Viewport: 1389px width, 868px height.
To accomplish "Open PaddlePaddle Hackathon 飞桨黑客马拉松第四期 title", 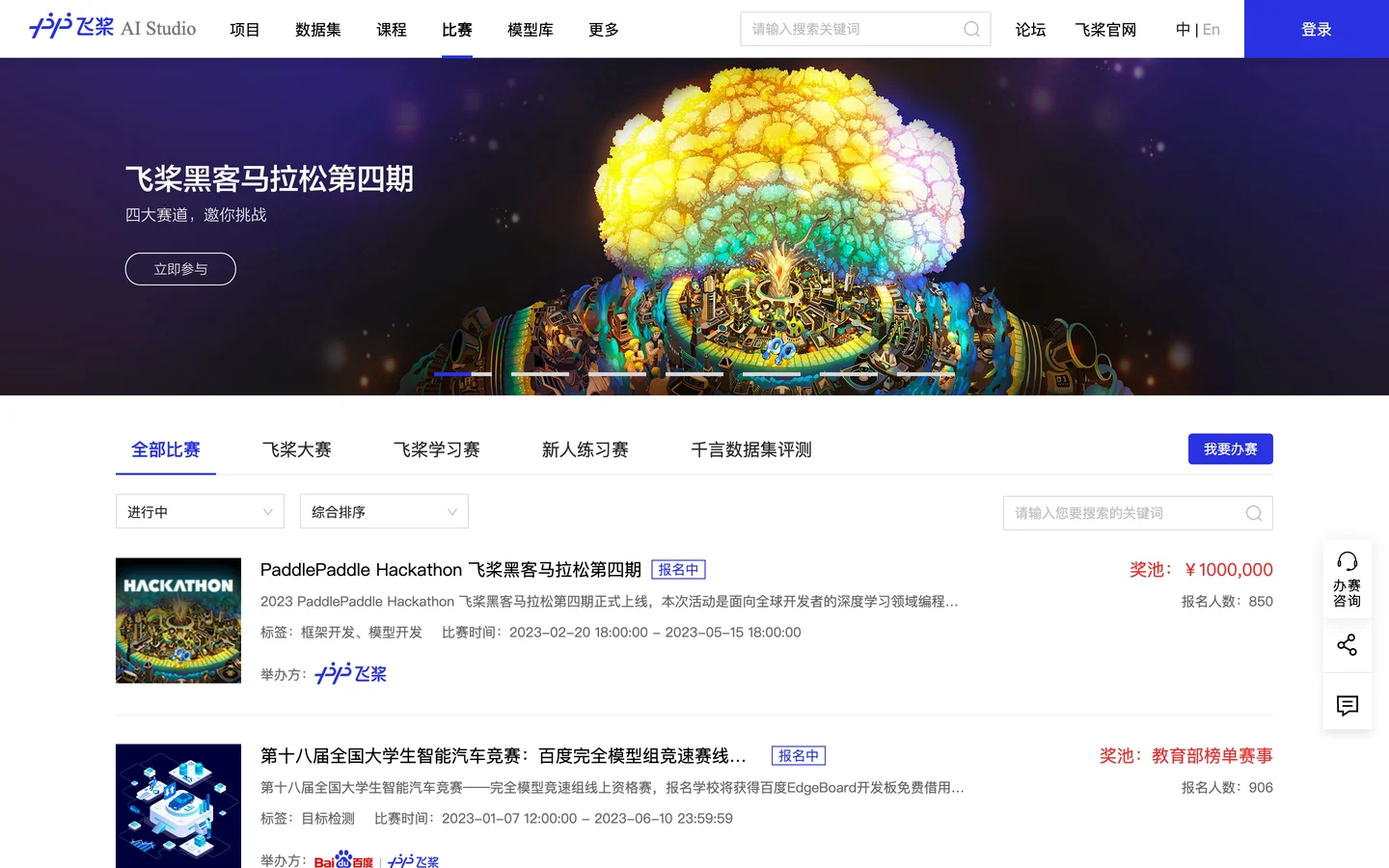I will point(450,570).
